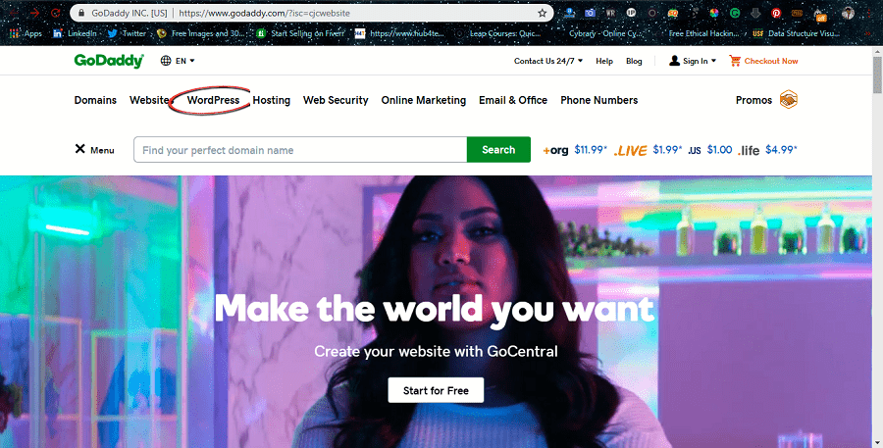This screenshot has width=883, height=448.
Task: Reload the page with the refresh icon
Action: click(x=55, y=13)
